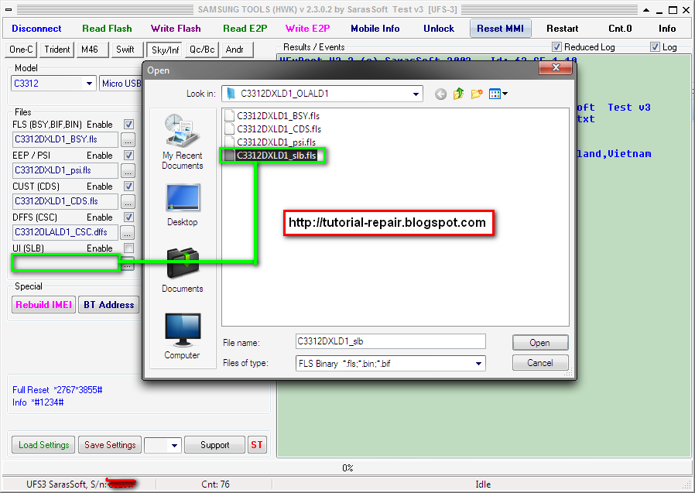Screen dimensions: 695x493
Task: Browse for CUST (CDS) file button
Action: point(128,202)
